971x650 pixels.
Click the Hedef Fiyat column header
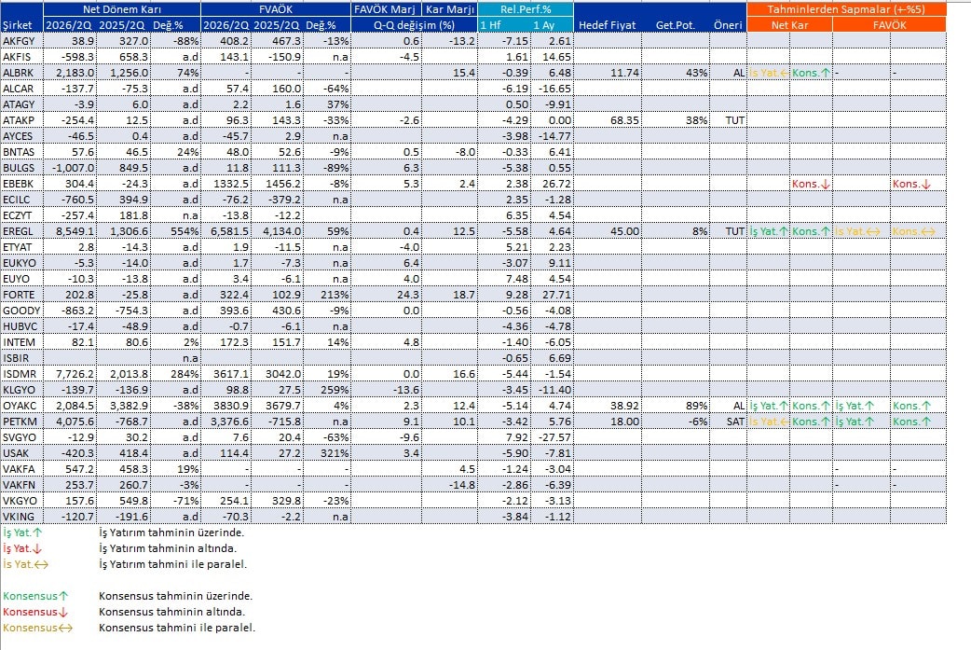tap(608, 25)
